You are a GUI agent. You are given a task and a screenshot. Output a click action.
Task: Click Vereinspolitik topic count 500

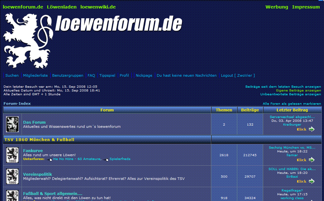click(224, 176)
